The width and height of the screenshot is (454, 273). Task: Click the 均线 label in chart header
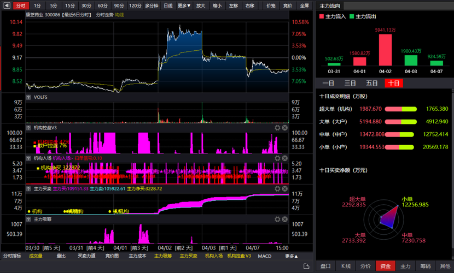coord(119,15)
